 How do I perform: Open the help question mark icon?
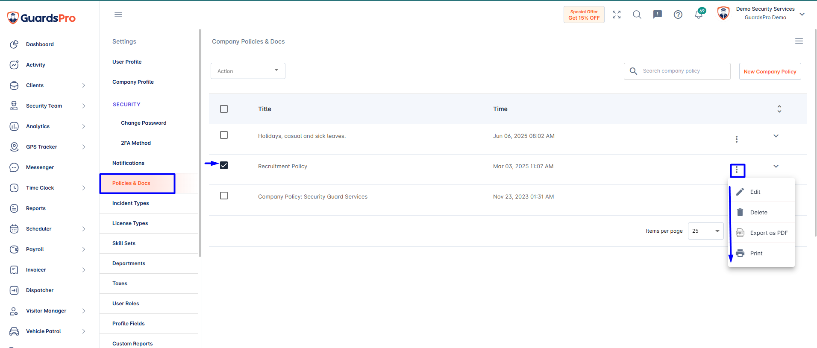tap(678, 15)
